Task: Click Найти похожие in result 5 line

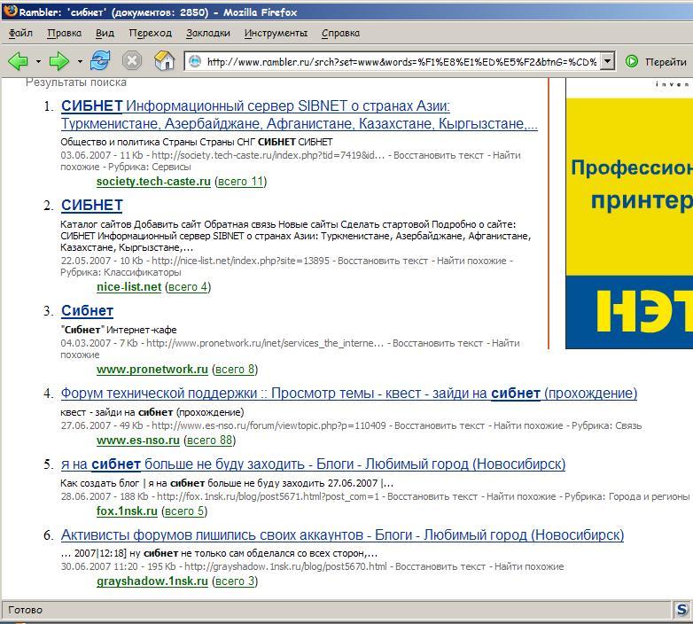Action: (521, 496)
